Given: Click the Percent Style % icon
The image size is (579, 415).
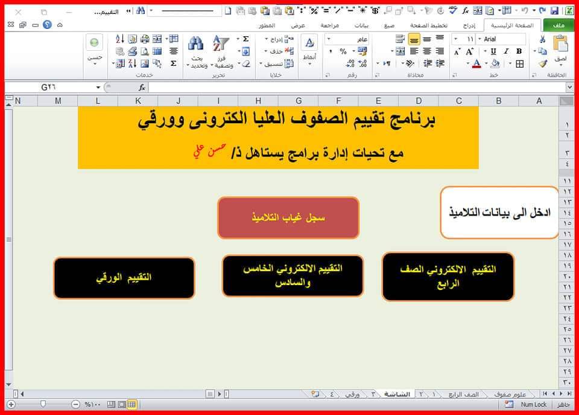Looking at the screenshot, I should click(344, 50).
